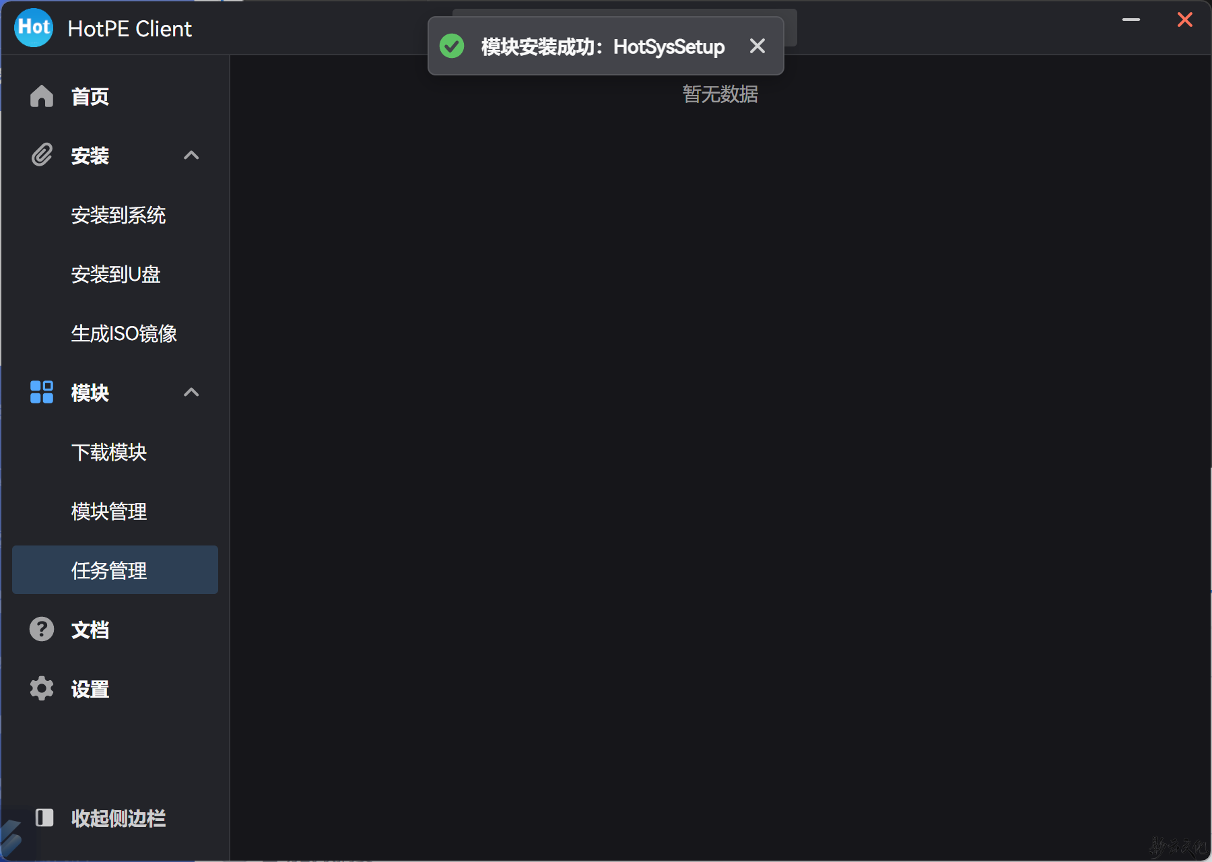
Task: Click the blue modules grid icon
Action: pos(42,392)
